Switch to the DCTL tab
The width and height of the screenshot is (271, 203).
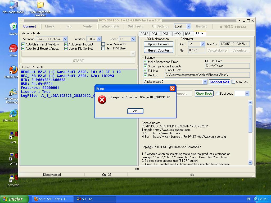155,34
